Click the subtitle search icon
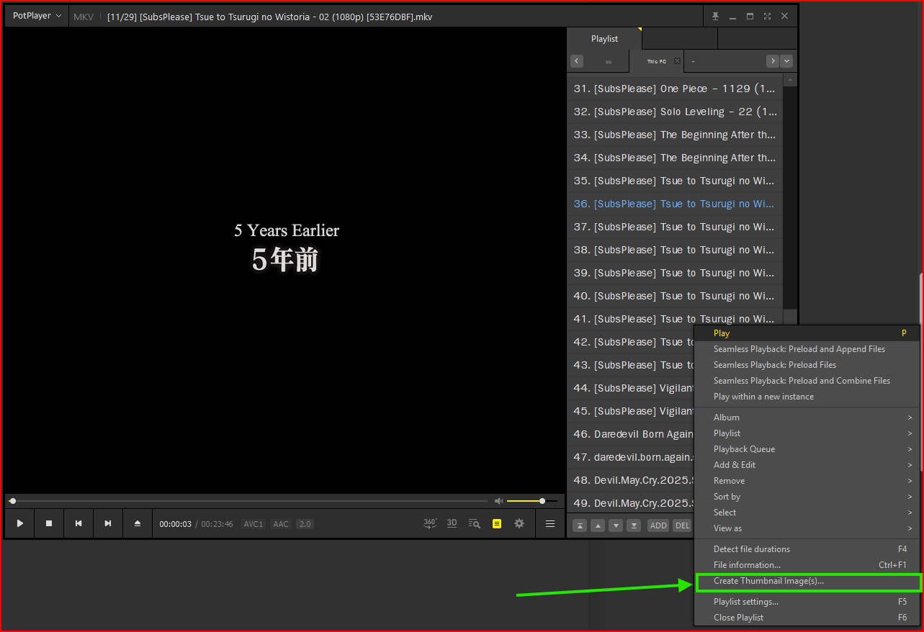Viewport: 924px width, 632px height. pyautogui.click(x=474, y=523)
